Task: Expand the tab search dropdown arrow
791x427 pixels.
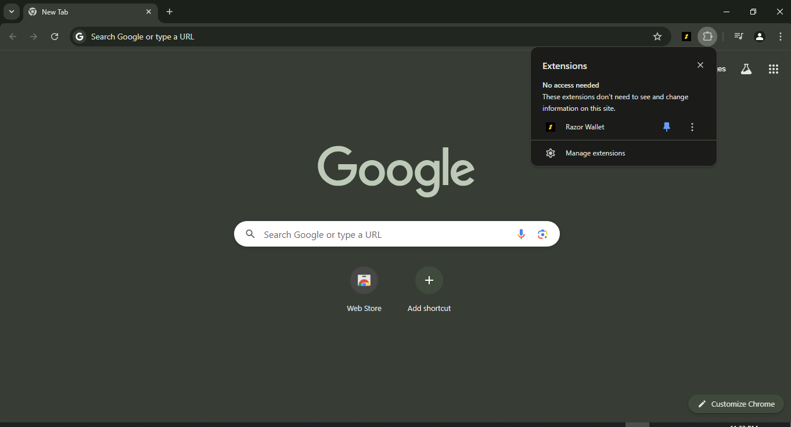Action: tap(12, 12)
